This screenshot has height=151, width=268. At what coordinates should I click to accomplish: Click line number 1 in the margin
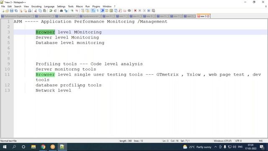point(8,21)
